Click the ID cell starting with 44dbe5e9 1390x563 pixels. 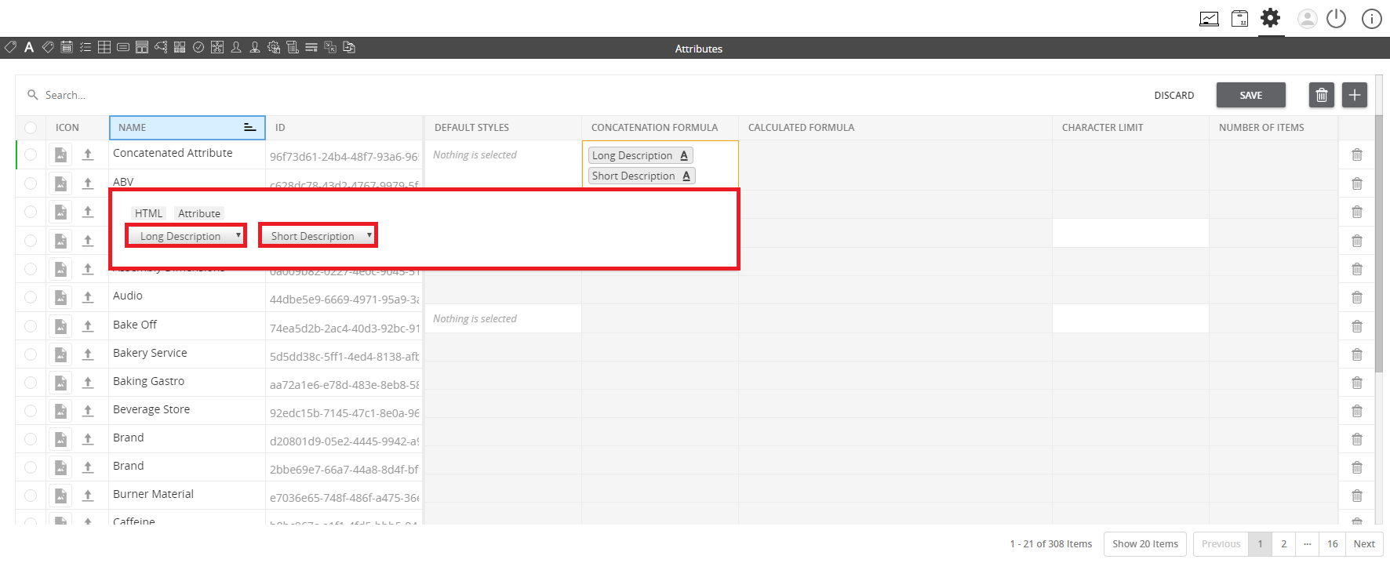coord(344,299)
